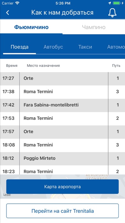Select the Fara Sabina-montelibretti train row
Viewport: 125px width, 223px height.
(62, 105)
